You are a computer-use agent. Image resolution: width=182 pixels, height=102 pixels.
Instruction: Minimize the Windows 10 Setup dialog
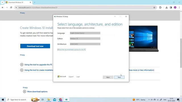tap(115, 16)
